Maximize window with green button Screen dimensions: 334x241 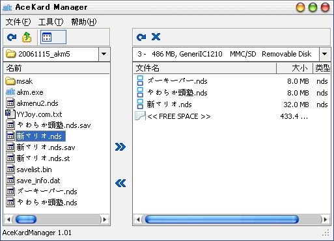(313, 7)
